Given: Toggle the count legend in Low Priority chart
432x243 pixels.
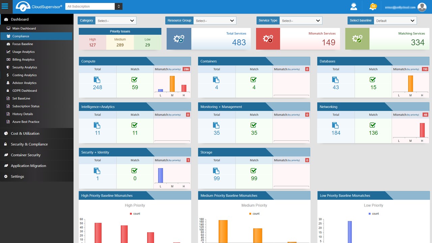Looking at the screenshot, I should [x=374, y=214].
